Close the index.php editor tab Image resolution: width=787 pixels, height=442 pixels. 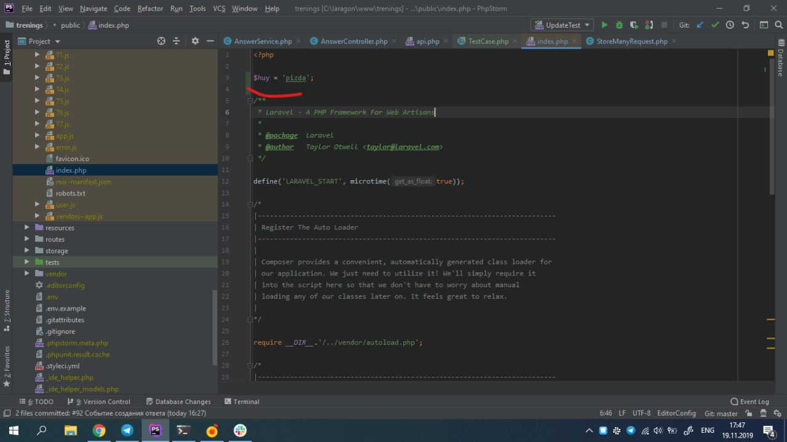click(x=575, y=41)
